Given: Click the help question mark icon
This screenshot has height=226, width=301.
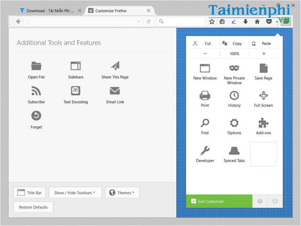Looking at the screenshot, I should pyautogui.click(x=260, y=201).
